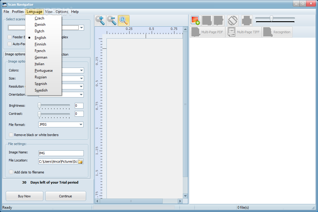Click the preview vertical scrollbar up arrow
The image size is (318, 212).
[x=185, y=29]
